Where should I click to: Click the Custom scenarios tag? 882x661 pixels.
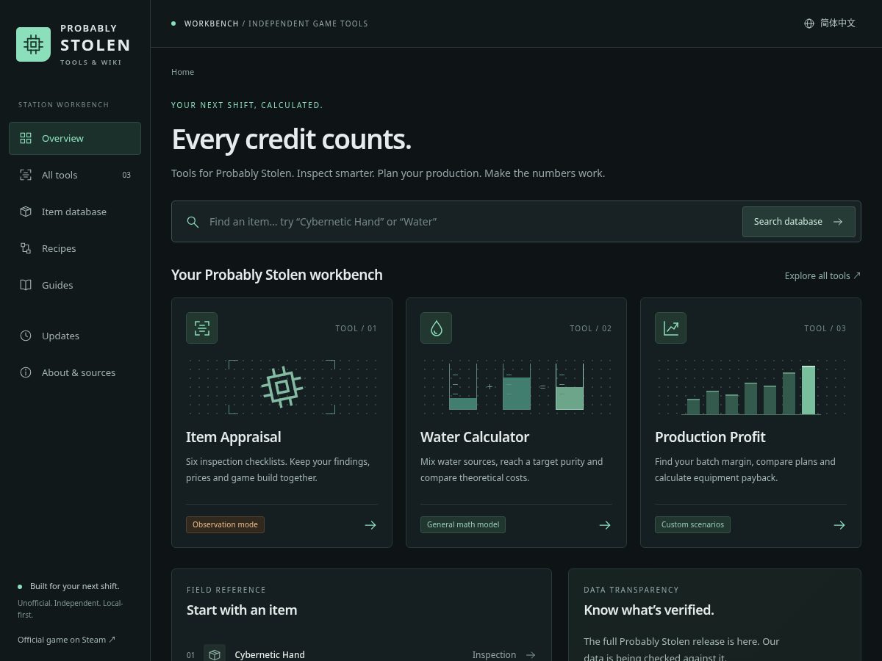692,524
